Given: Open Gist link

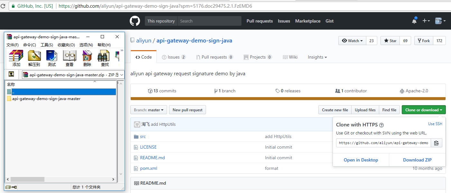Looking at the screenshot, I should coord(329,21).
